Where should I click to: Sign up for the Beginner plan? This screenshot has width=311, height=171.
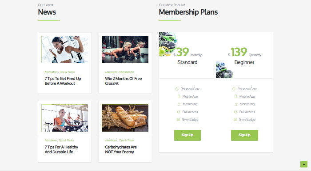[244, 135]
